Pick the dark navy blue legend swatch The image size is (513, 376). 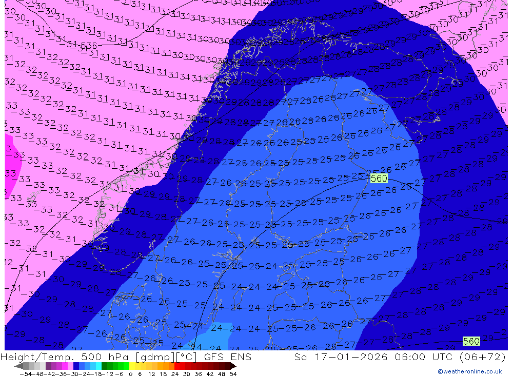click(x=76, y=366)
